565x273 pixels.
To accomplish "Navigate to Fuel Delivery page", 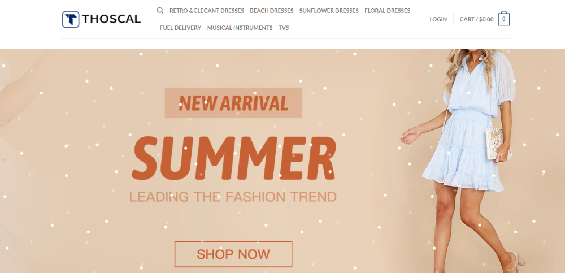I will (181, 28).
